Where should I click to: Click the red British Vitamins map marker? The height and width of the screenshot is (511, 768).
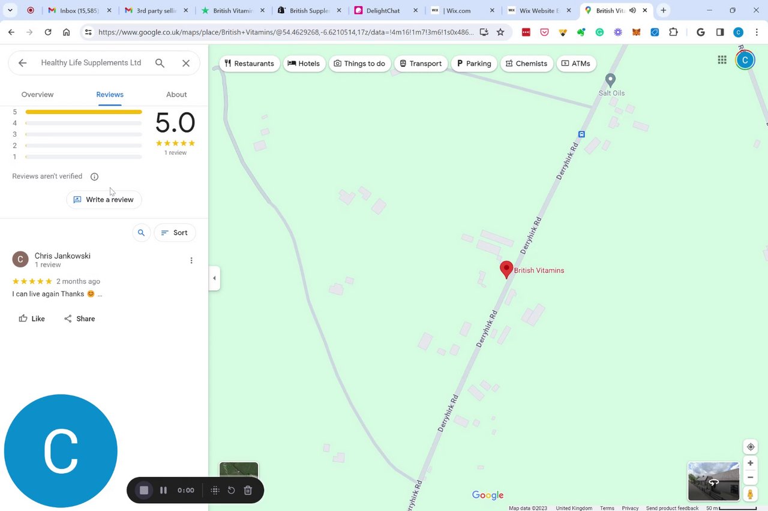(506, 269)
